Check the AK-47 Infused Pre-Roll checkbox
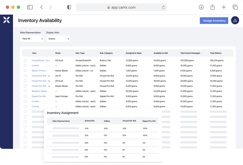 [25, 76]
